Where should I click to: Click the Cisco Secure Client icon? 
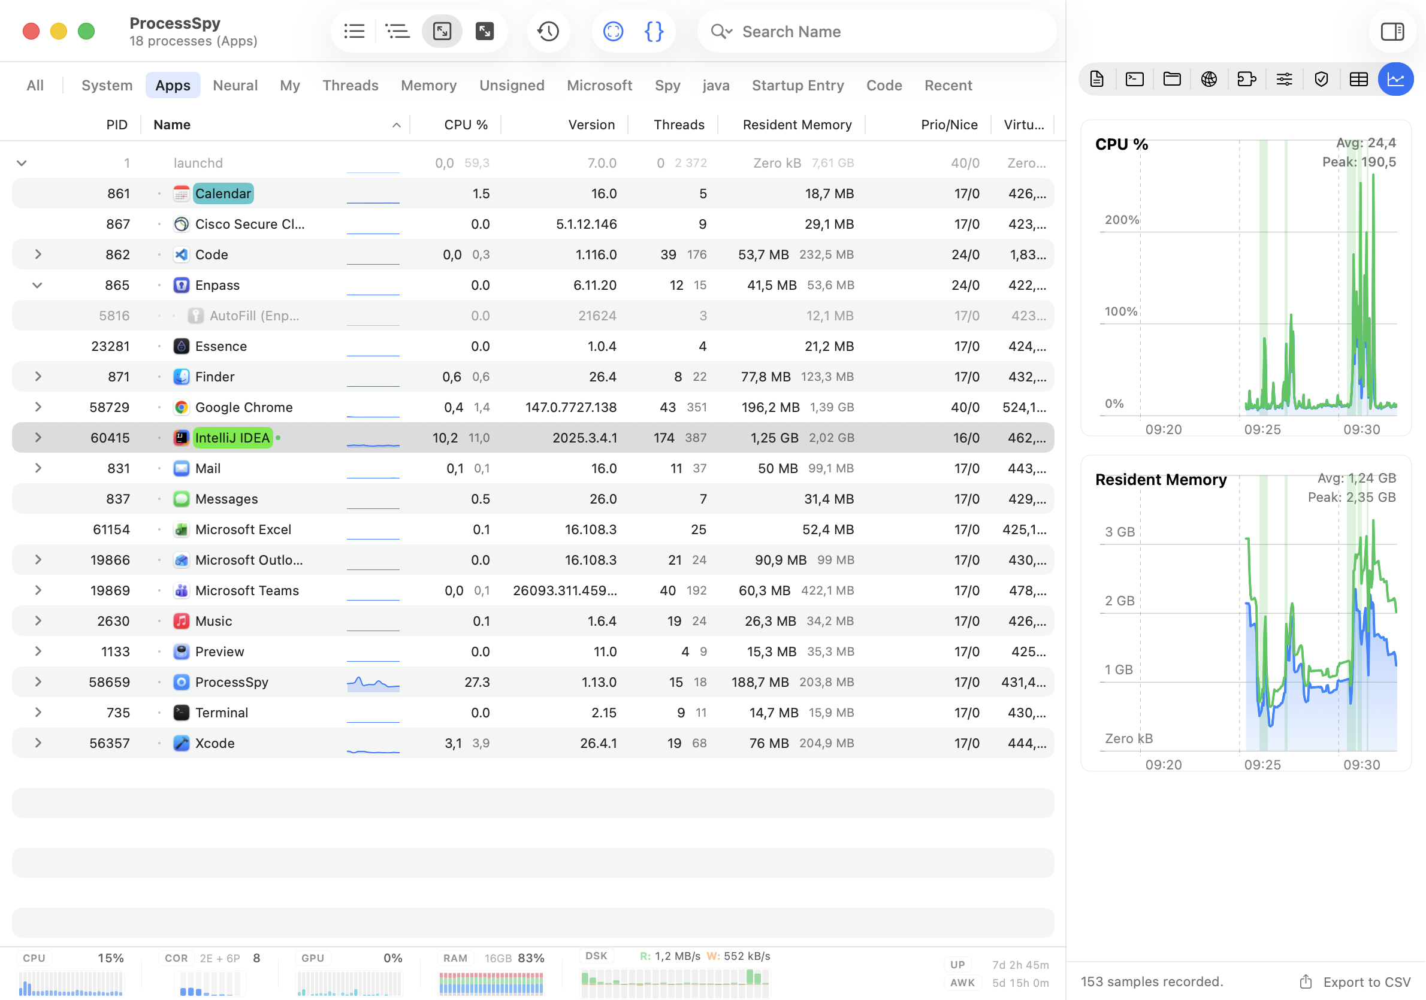tap(181, 224)
